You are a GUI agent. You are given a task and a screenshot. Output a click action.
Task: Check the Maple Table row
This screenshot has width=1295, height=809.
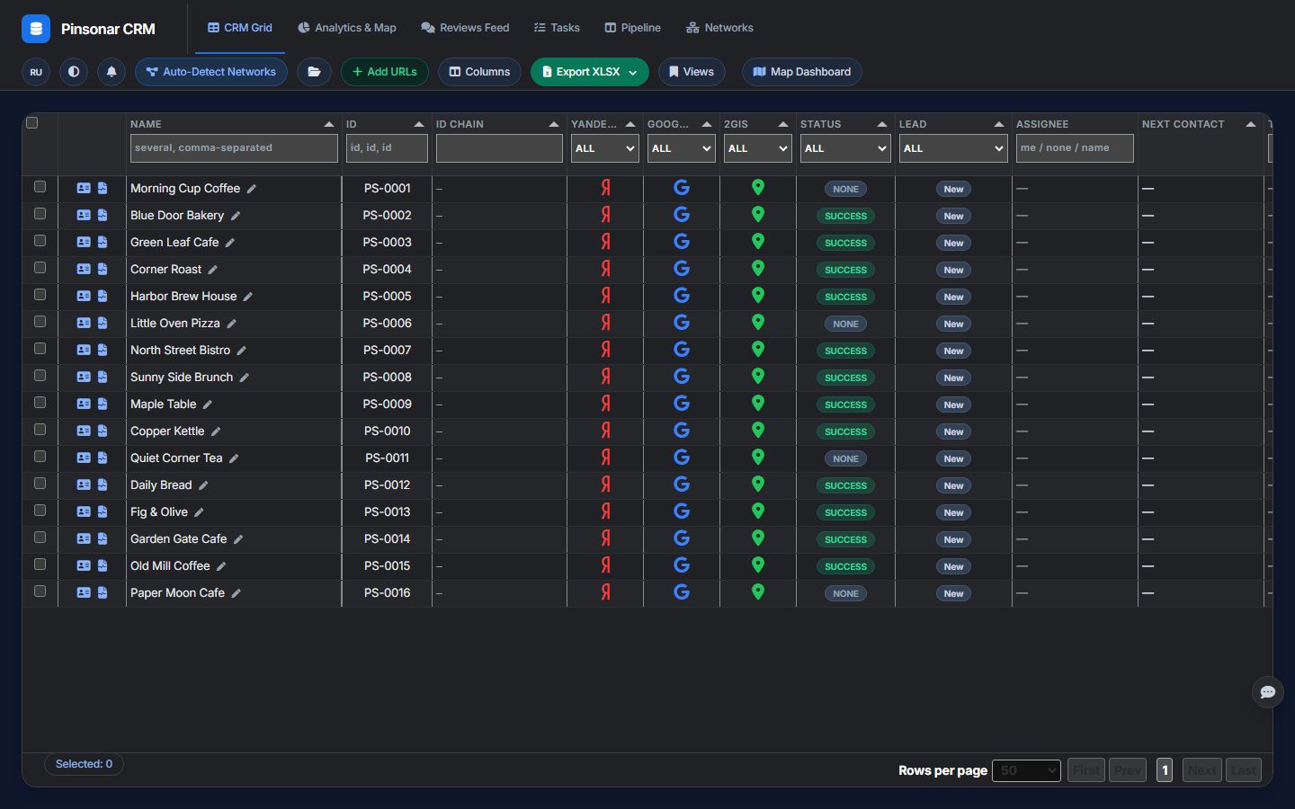click(40, 403)
